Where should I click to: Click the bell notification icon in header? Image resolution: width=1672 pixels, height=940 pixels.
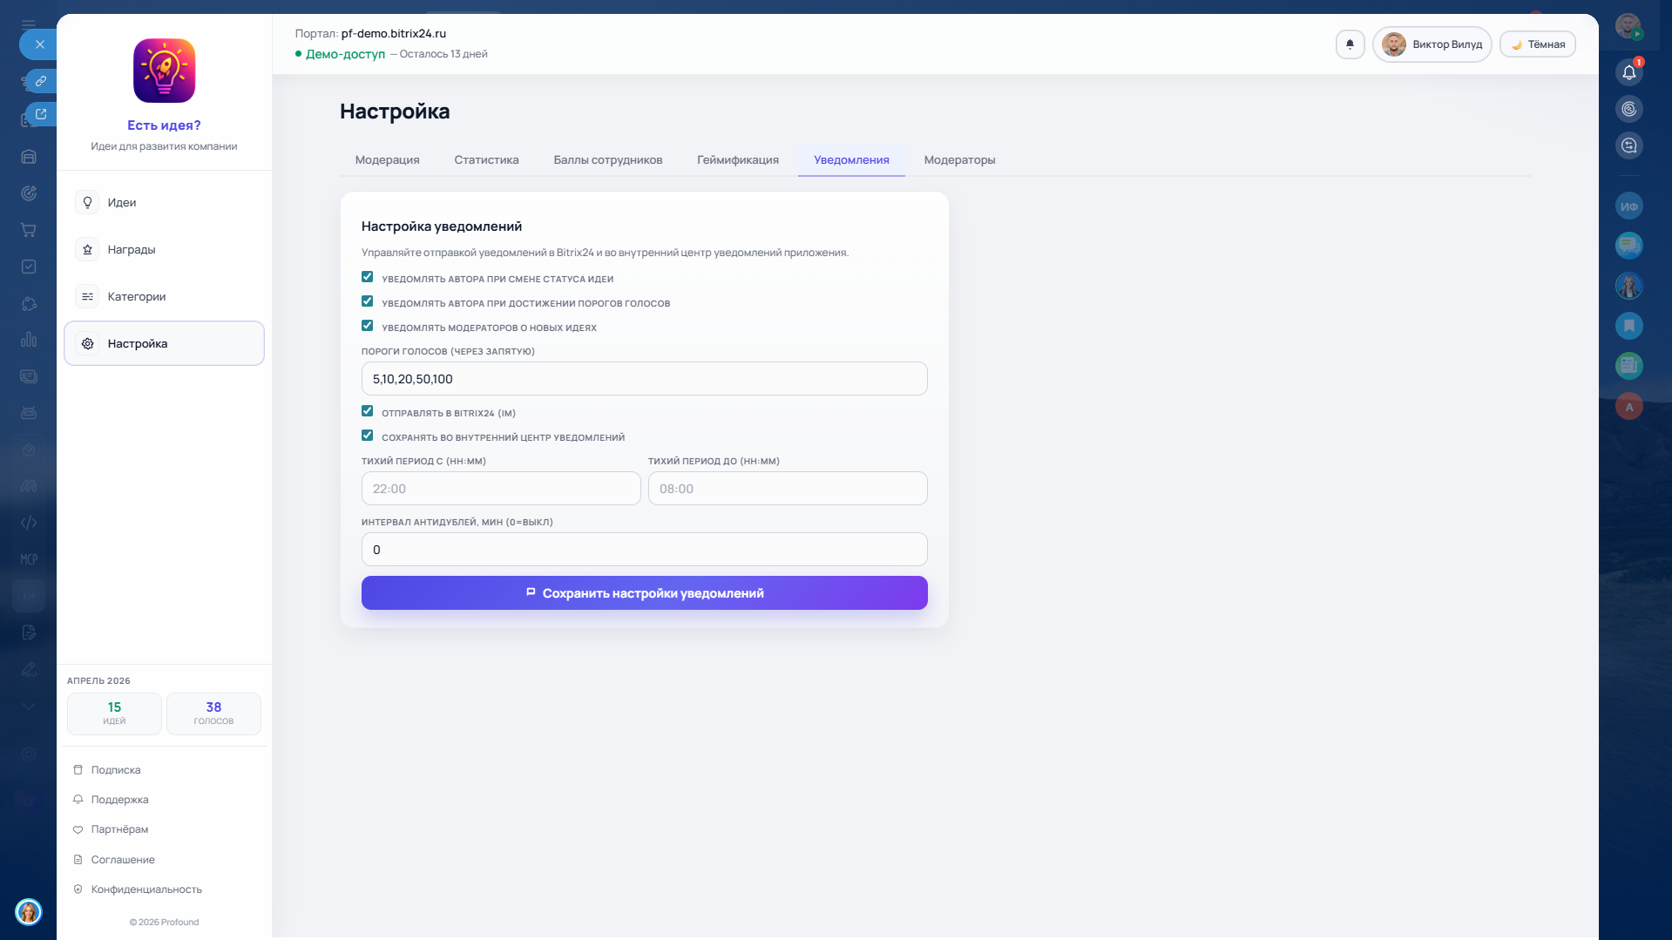coord(1350,44)
